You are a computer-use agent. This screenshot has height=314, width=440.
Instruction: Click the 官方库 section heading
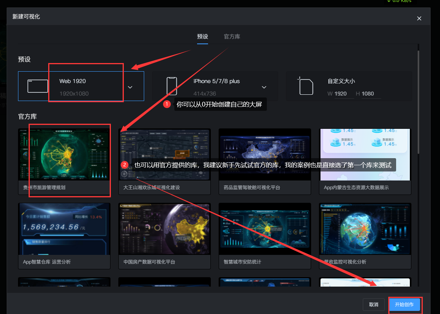pyautogui.click(x=27, y=117)
